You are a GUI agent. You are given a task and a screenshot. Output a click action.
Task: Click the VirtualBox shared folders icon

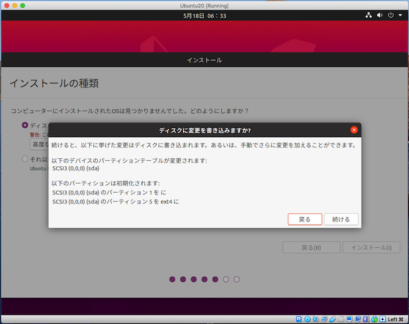tap(341, 319)
